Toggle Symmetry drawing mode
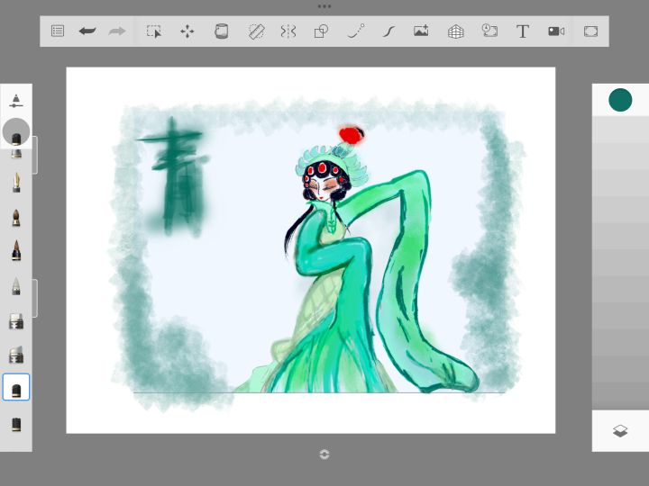The height and width of the screenshot is (486, 649). click(x=288, y=31)
